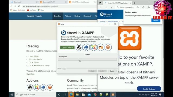Click the WordPress icon in Setup dialog
The height and width of the screenshot is (97, 173).
point(79,47)
